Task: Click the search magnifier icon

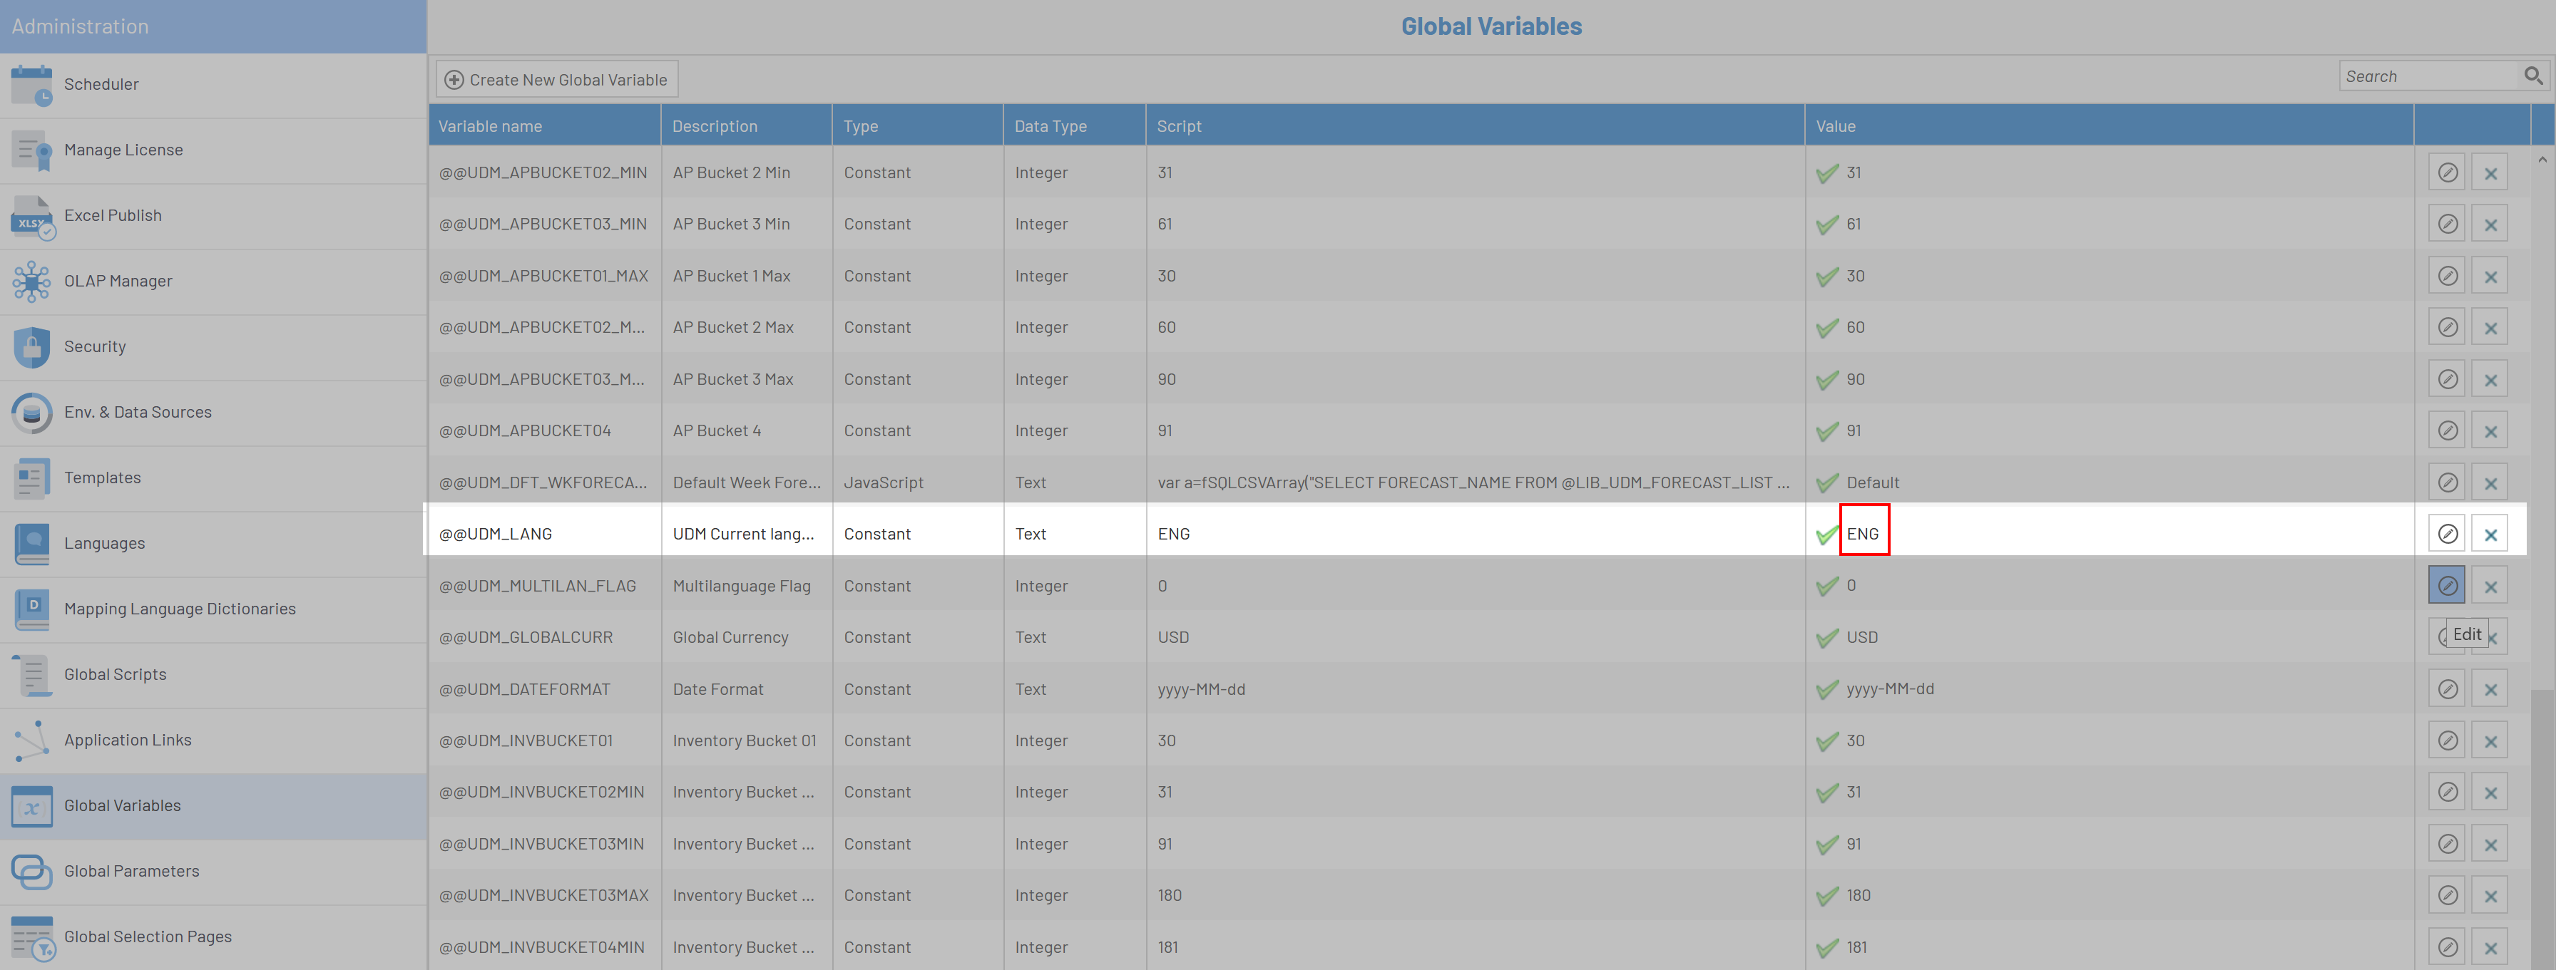Action: [2532, 76]
